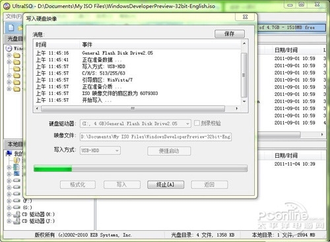Click the 本地目录 status bar text

click(284, 235)
